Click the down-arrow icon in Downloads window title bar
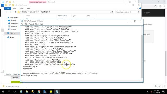The width and height of the screenshot is (167, 94). pyautogui.click(x=3, y=2)
